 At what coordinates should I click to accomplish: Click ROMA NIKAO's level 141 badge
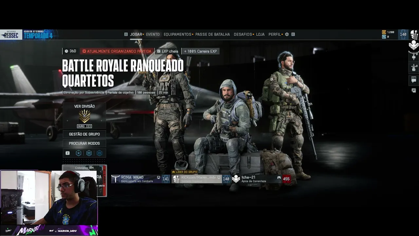(166, 179)
